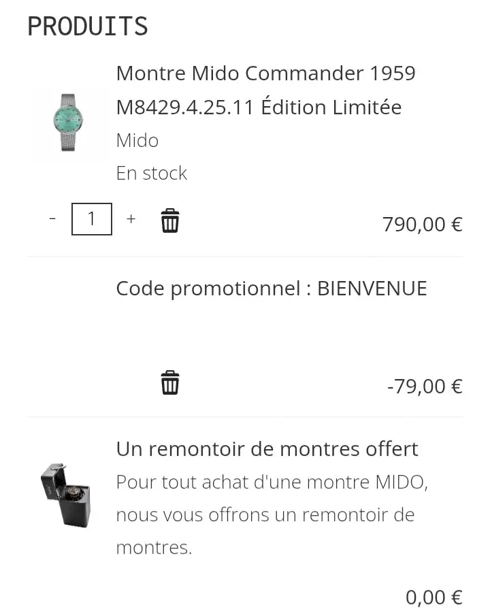This screenshot has width=490, height=609.
Task: Click the 790,00 € watch price
Action: 422,224
